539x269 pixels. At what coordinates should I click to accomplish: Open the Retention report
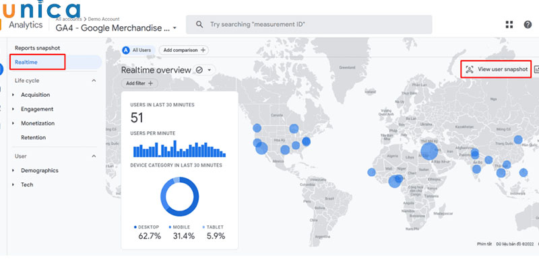(x=33, y=137)
